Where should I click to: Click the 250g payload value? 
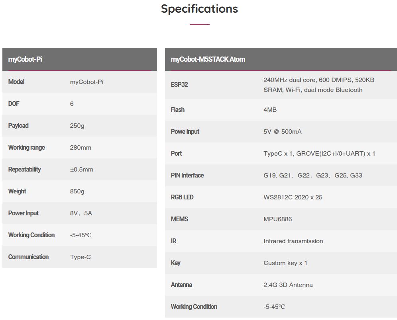[77, 126]
